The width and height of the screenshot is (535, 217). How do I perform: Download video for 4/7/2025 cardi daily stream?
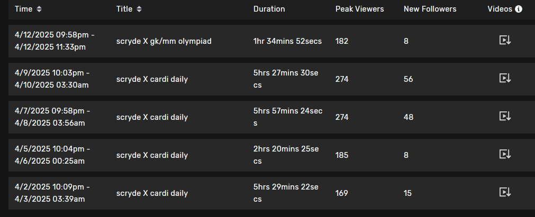[x=505, y=117]
